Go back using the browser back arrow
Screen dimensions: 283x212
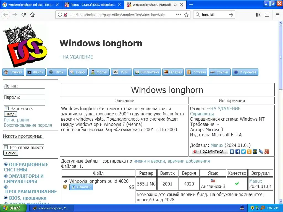6,15
